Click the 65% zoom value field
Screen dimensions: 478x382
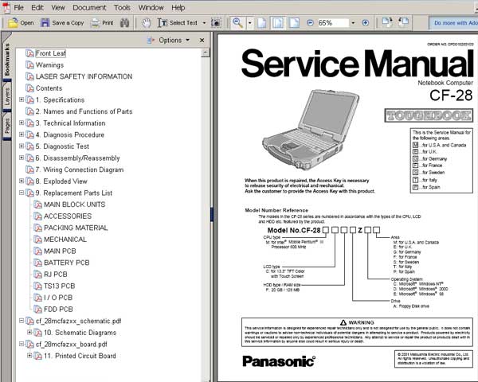tap(332, 23)
